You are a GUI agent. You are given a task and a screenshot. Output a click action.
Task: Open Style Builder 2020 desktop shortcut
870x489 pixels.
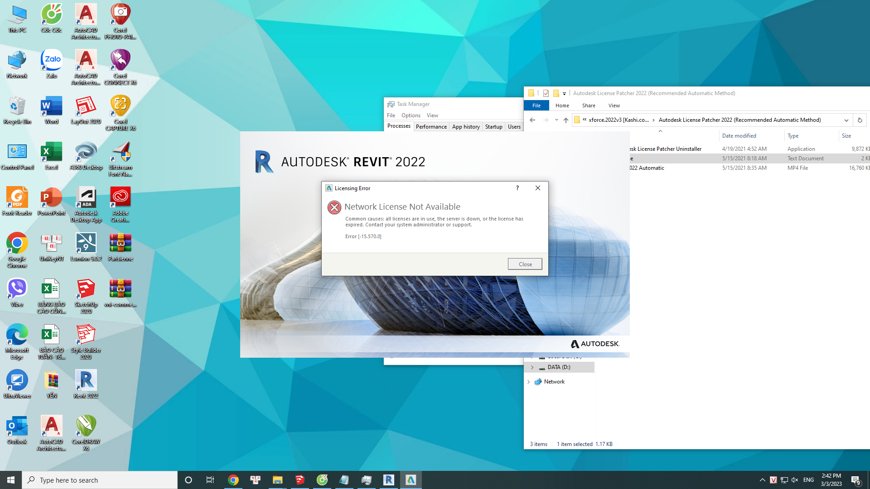point(86,342)
